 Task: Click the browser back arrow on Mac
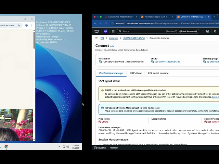pos(95,24)
